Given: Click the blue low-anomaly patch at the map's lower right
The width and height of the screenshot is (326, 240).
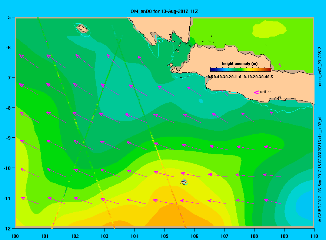Looking at the screenshot, I should (305, 205).
